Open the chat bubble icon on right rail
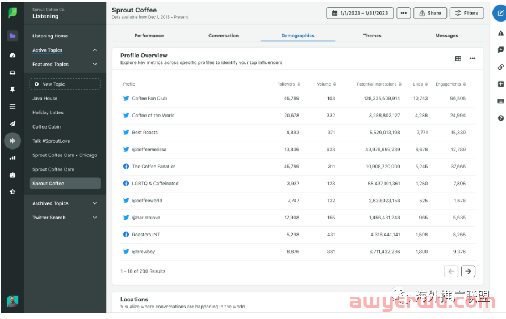 (x=500, y=50)
